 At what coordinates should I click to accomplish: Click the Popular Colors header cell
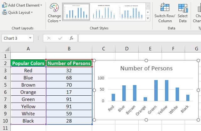28,63
